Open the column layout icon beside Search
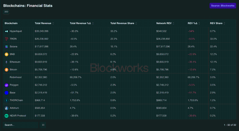Image resolution: width=239 pixels, height=131 pixels. (x=43, y=125)
